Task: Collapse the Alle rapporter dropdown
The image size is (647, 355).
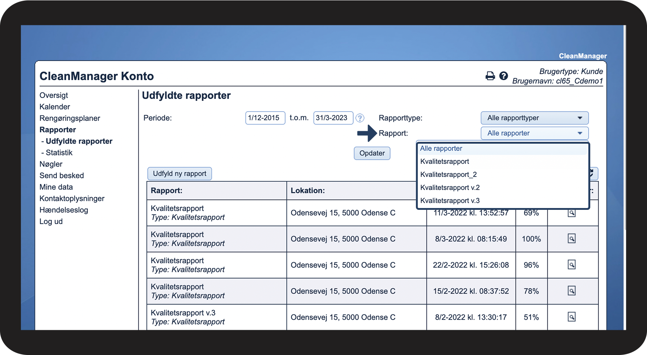Action: point(534,133)
